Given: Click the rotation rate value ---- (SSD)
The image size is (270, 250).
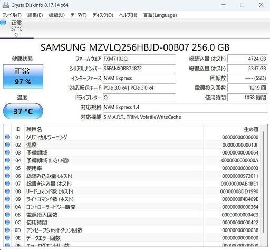Looking at the screenshot, I should coord(247,78).
